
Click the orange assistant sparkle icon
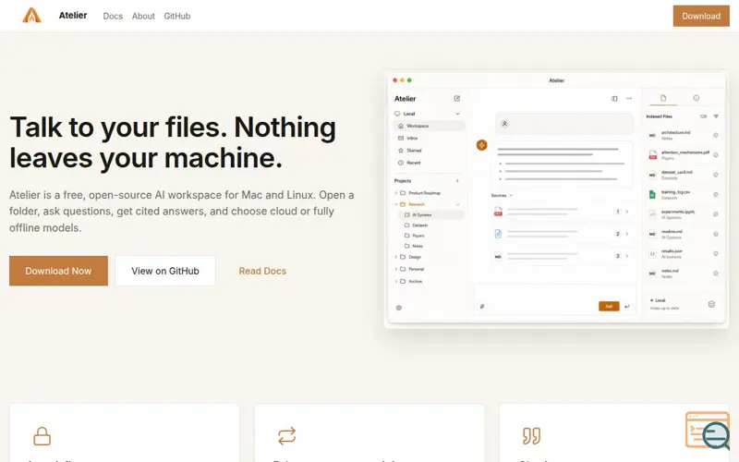pos(481,145)
